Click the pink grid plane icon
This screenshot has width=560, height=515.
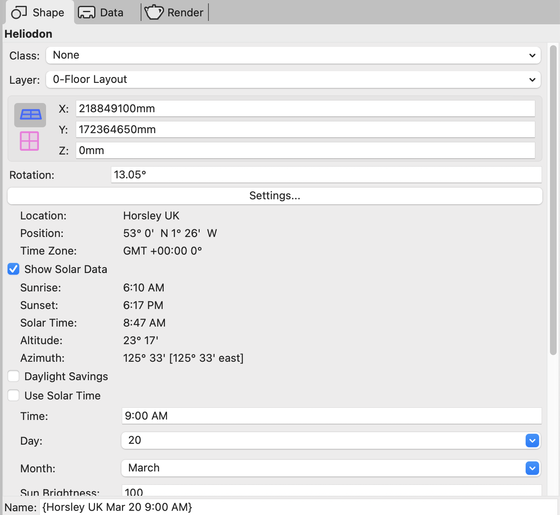pos(29,141)
